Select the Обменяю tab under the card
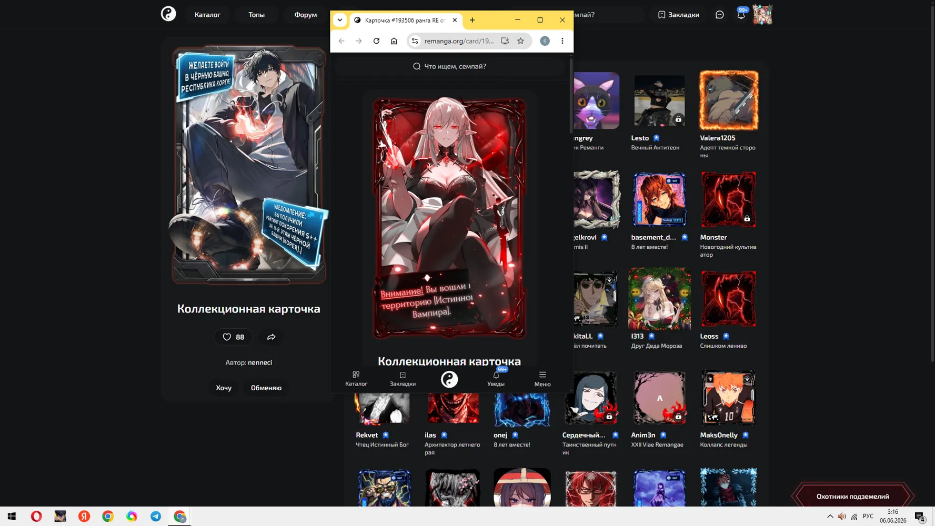Screen dimensions: 935x526 (x=266, y=388)
